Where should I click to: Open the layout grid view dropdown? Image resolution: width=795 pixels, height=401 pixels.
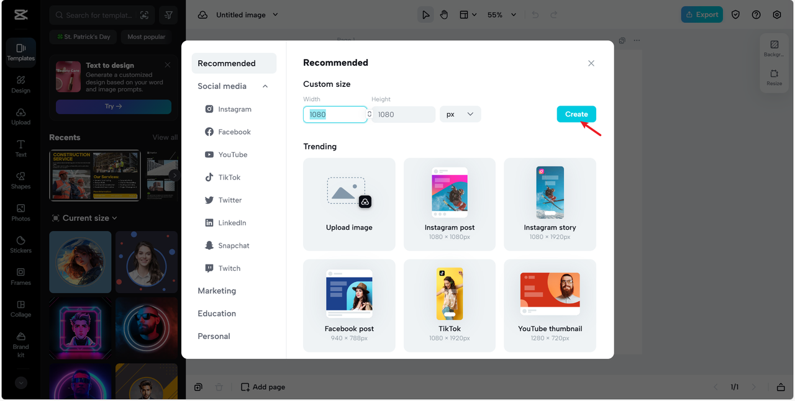pos(468,15)
